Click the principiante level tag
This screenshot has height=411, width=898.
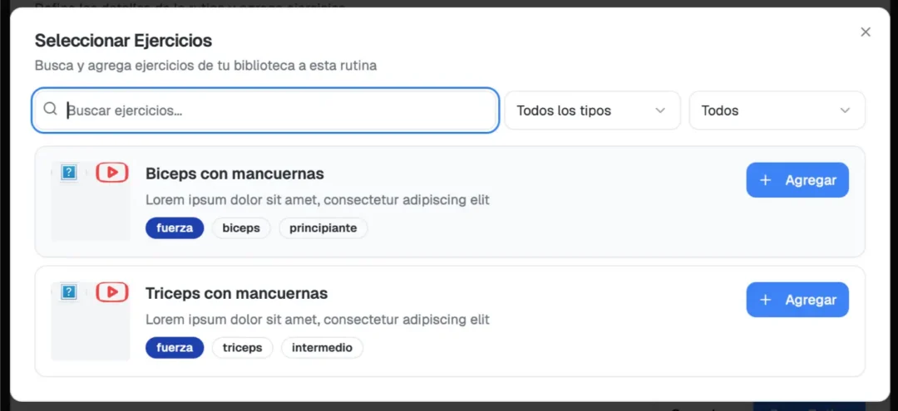click(323, 228)
